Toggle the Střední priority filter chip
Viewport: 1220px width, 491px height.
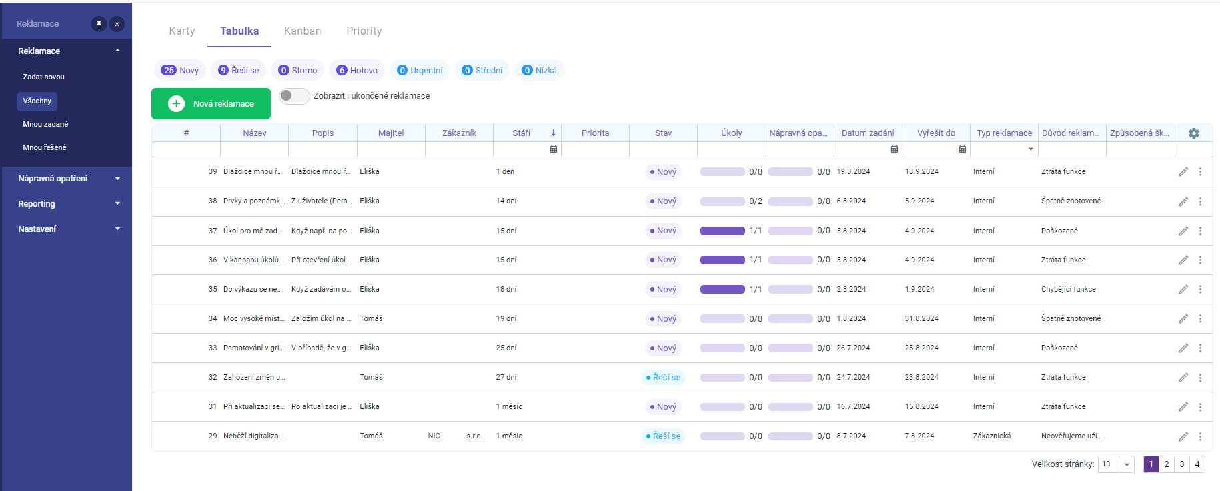click(482, 70)
